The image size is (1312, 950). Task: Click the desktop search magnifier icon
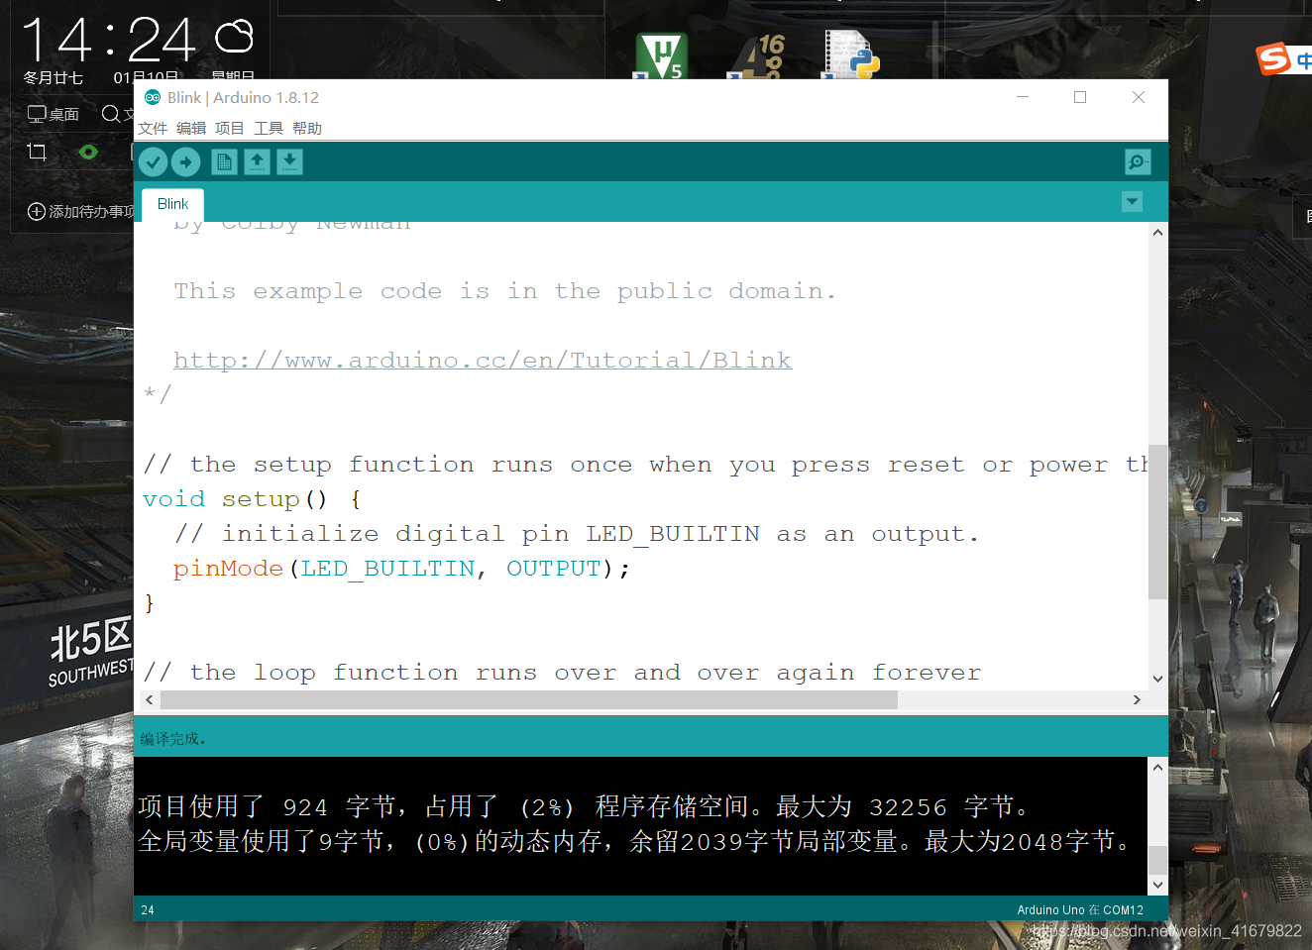[111, 114]
